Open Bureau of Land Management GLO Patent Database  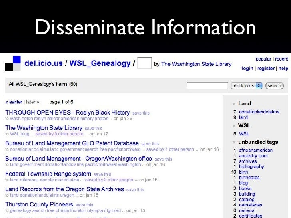click(72, 143)
